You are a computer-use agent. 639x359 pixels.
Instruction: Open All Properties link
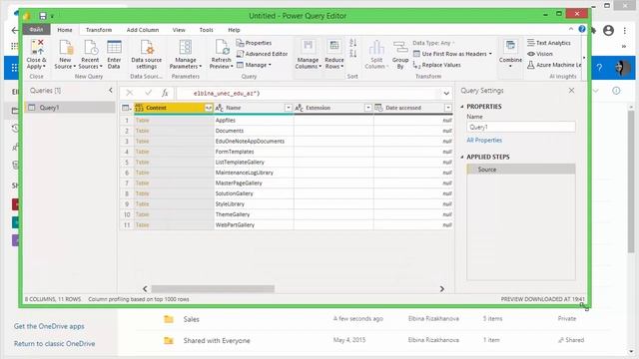[484, 140]
